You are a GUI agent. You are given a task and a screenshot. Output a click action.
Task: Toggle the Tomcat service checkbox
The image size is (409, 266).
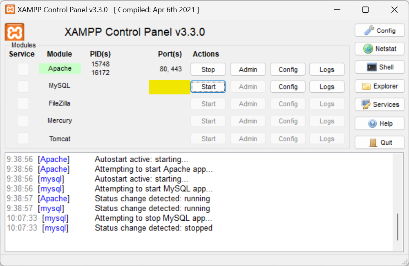point(23,139)
